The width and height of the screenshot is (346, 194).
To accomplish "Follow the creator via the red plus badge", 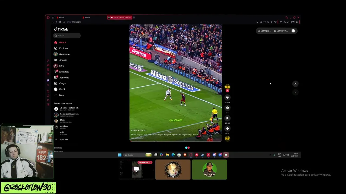I will tap(227, 91).
